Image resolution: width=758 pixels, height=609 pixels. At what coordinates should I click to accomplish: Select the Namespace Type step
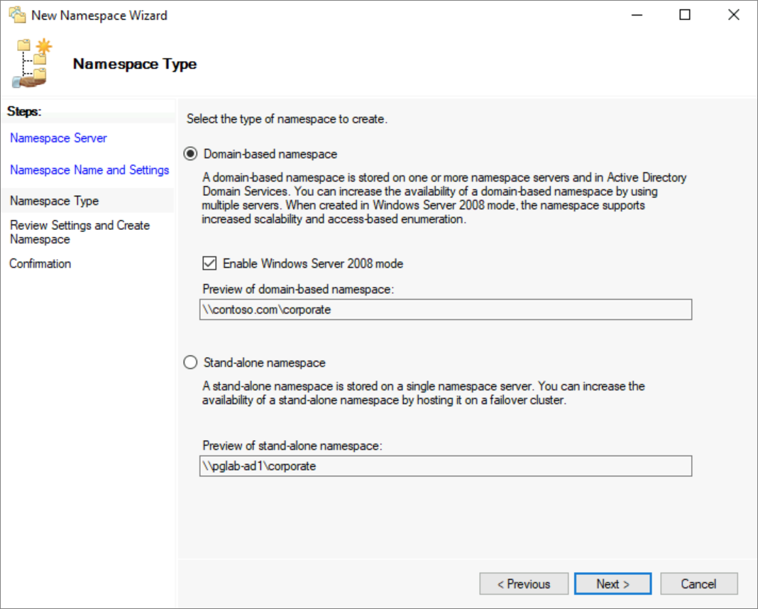pyautogui.click(x=53, y=200)
